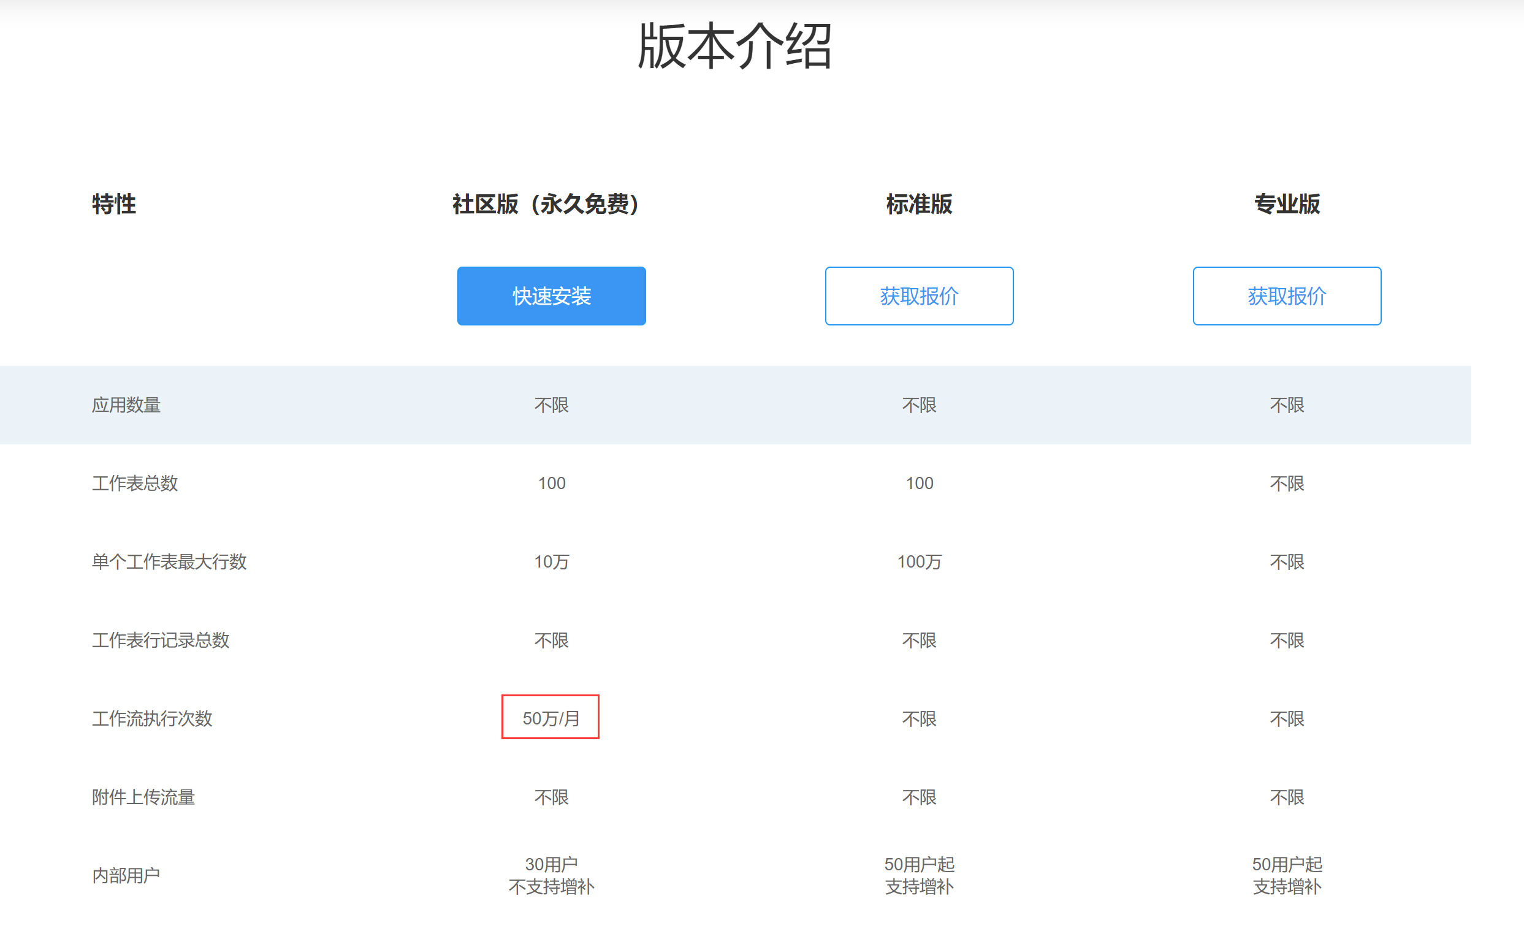1524x931 pixels.
Task: Click the 应用数量 row label
Action: pos(126,405)
